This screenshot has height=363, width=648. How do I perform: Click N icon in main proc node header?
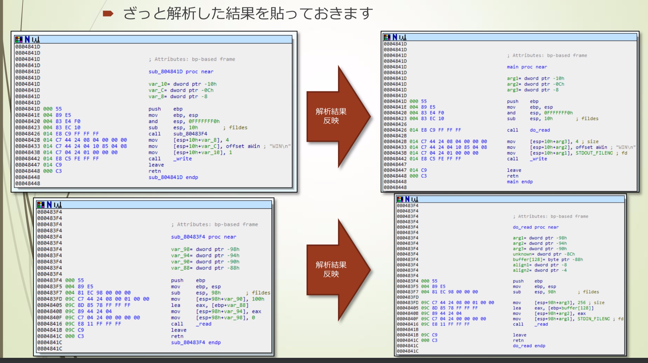[395, 37]
